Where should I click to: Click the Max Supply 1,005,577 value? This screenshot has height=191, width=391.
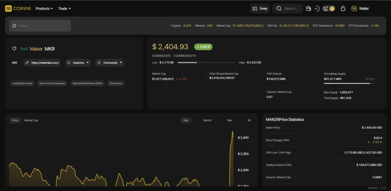[346, 92]
